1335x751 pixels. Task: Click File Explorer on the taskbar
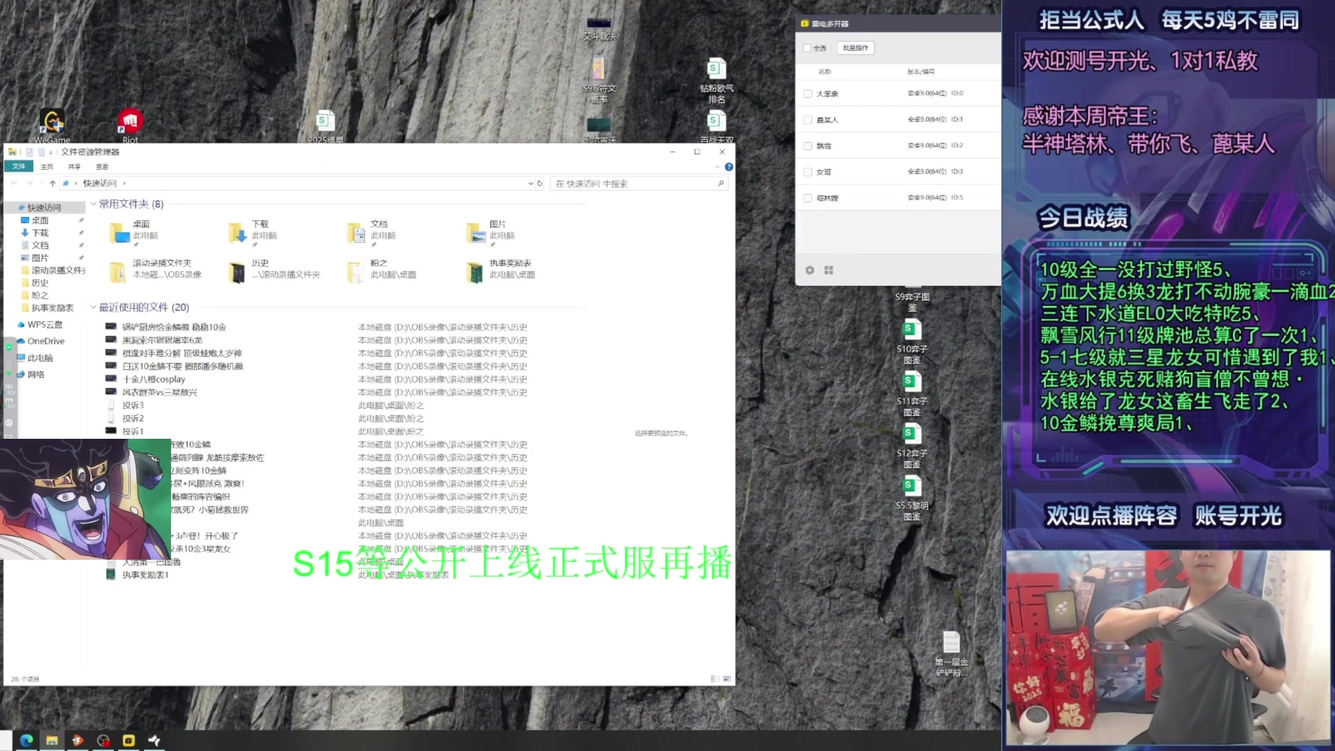click(x=52, y=741)
